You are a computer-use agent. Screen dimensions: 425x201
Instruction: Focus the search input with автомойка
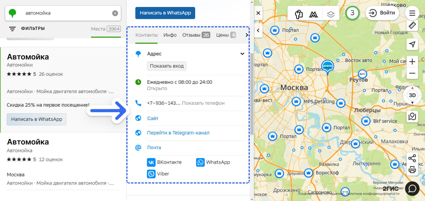click(63, 13)
